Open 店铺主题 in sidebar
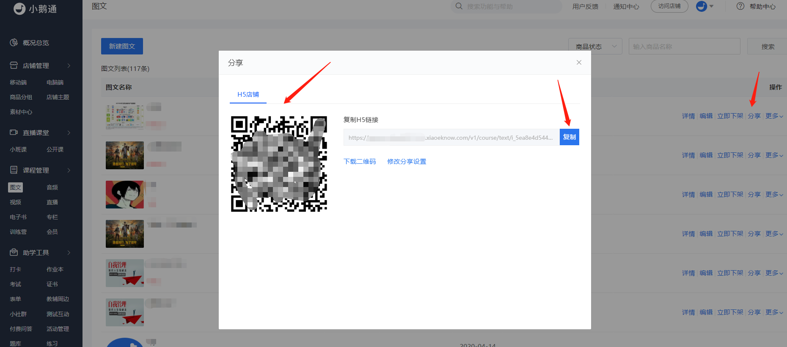The image size is (787, 347). pyautogui.click(x=58, y=97)
